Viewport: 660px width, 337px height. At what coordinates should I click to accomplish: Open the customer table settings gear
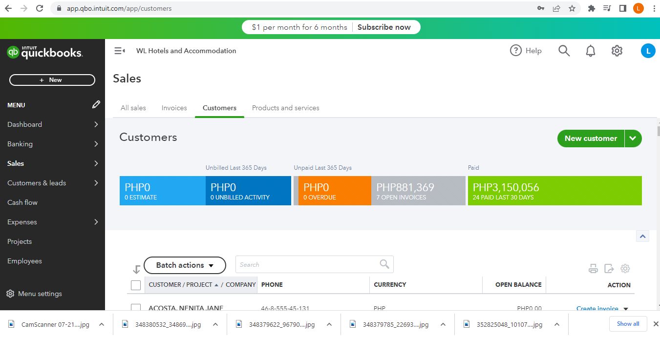tap(625, 269)
